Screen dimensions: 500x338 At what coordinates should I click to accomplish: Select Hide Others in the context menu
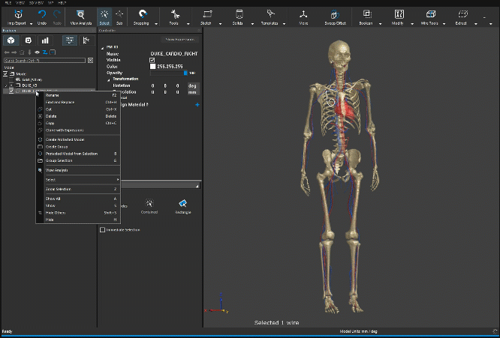click(x=56, y=213)
